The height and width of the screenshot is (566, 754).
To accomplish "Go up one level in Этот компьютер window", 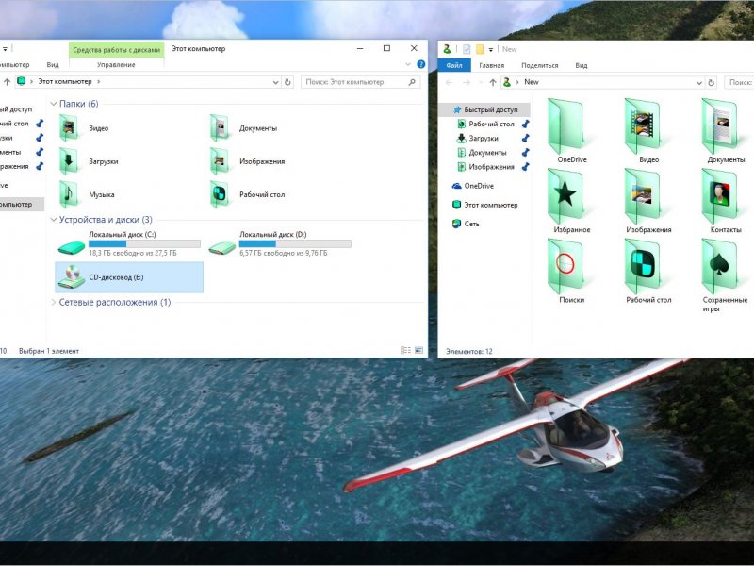I will tap(7, 82).
